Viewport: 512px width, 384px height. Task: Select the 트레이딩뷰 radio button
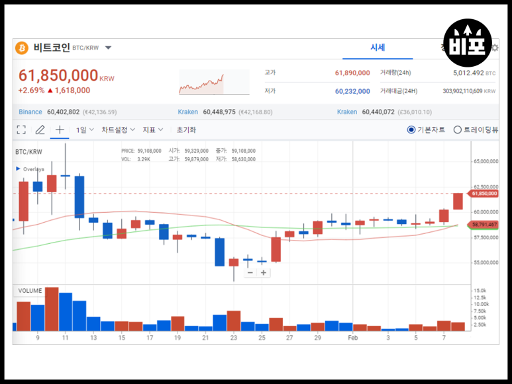pyautogui.click(x=457, y=130)
